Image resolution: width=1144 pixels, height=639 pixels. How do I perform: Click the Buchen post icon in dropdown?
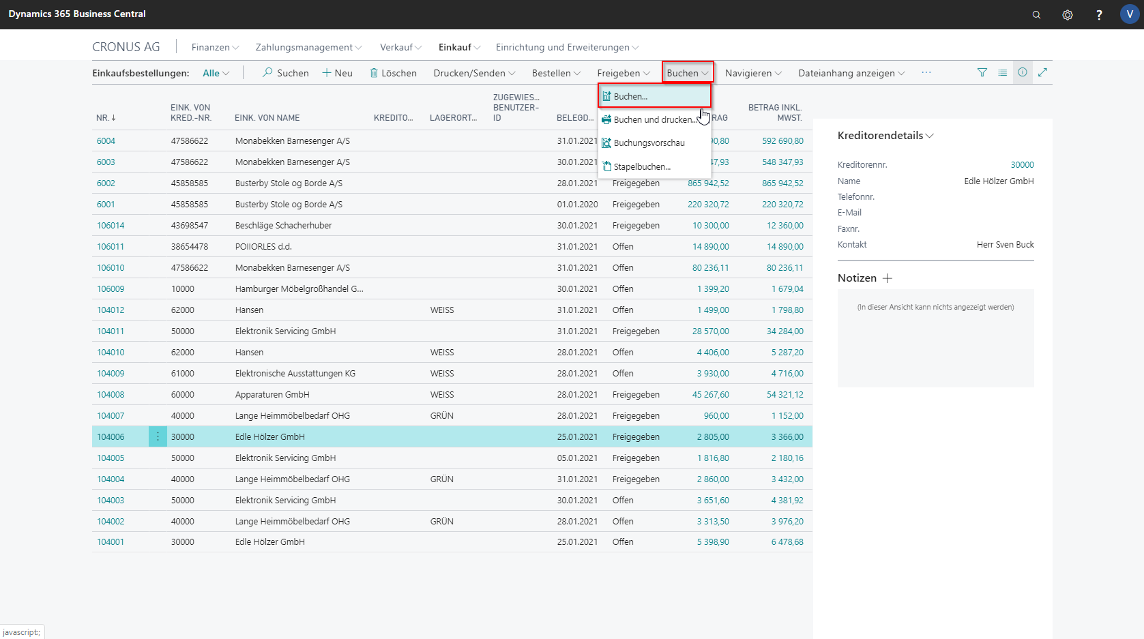[x=606, y=96]
